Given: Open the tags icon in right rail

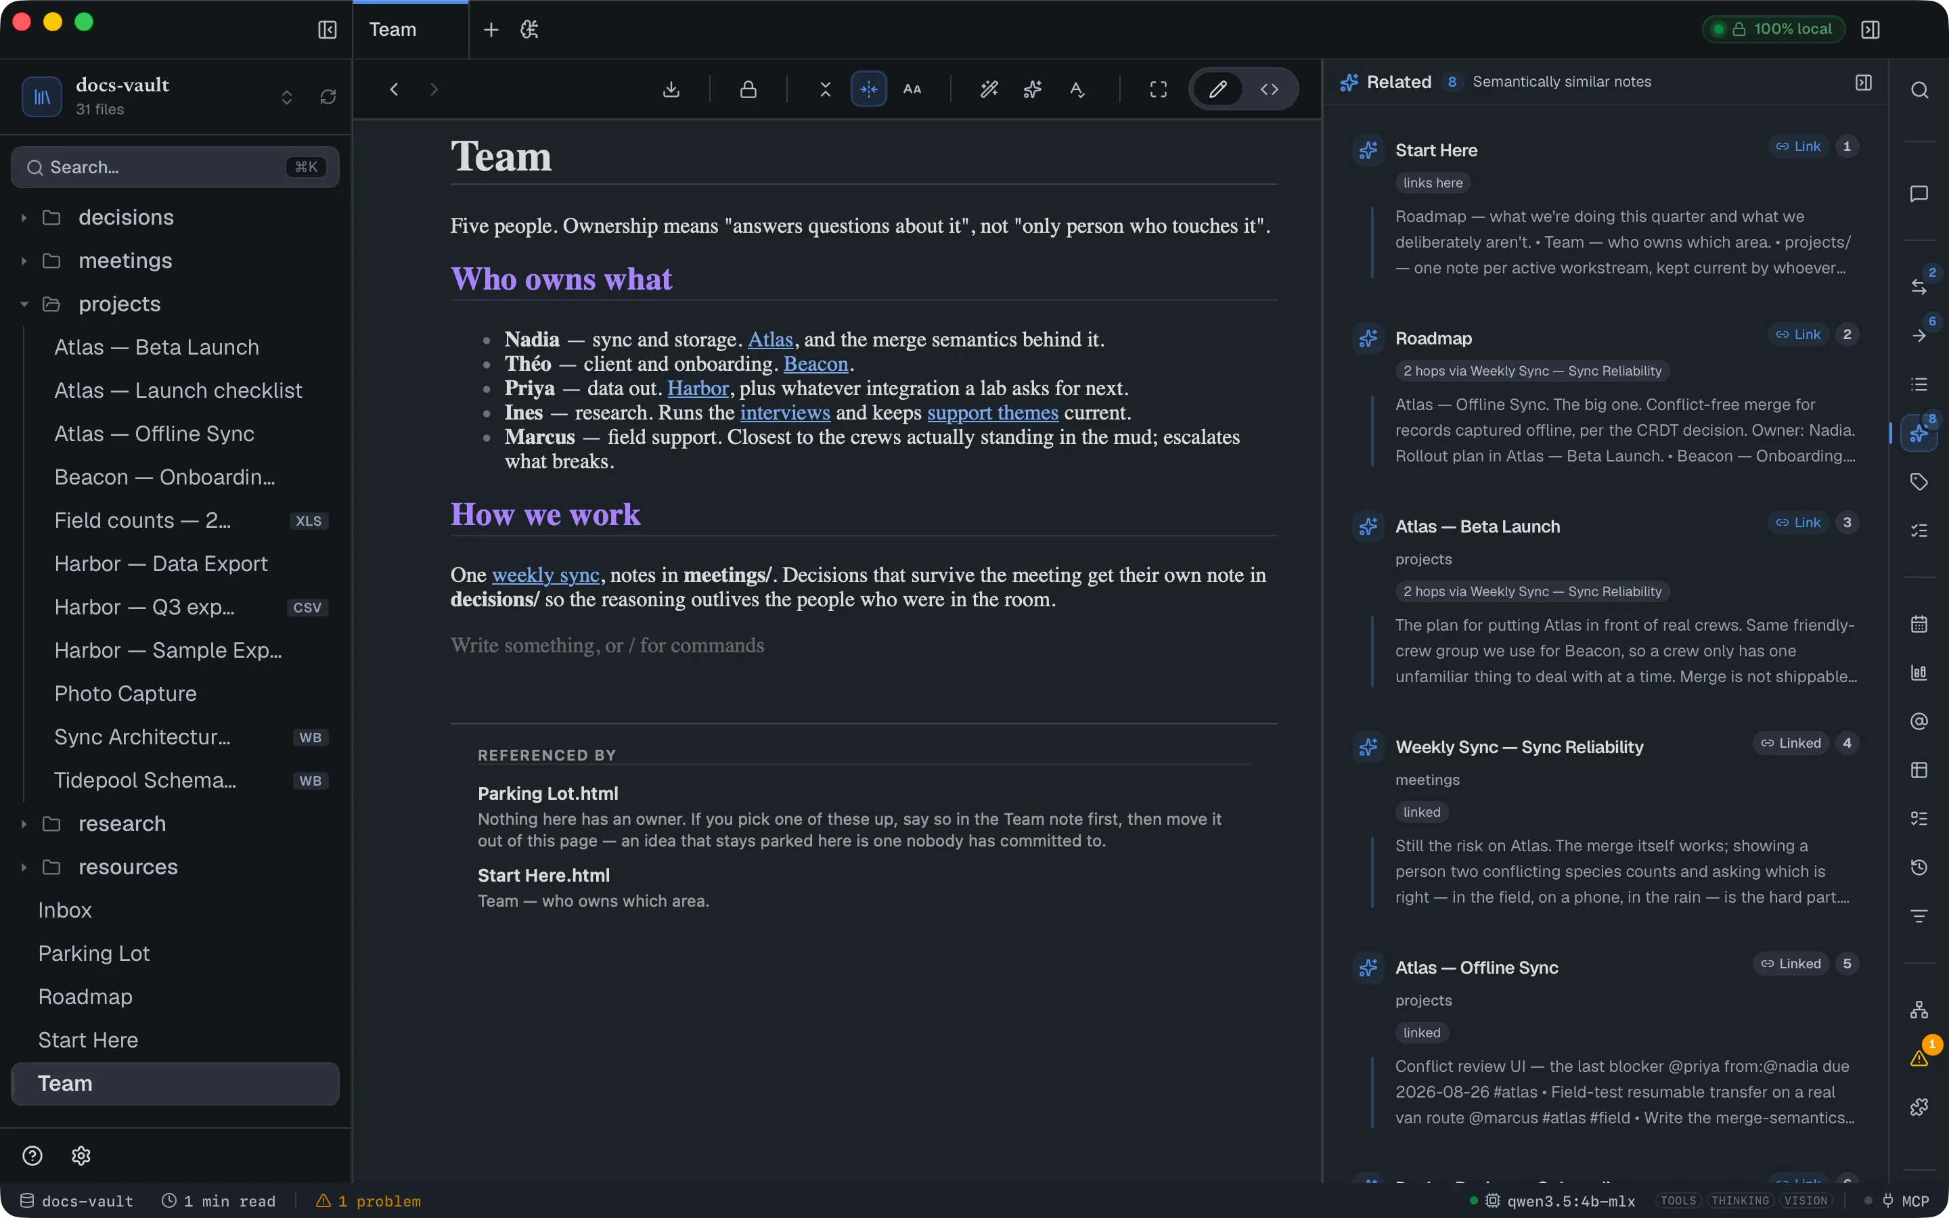Looking at the screenshot, I should pos(1919,482).
